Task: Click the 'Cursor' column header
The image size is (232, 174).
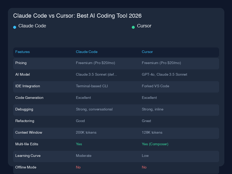Action: [147, 52]
